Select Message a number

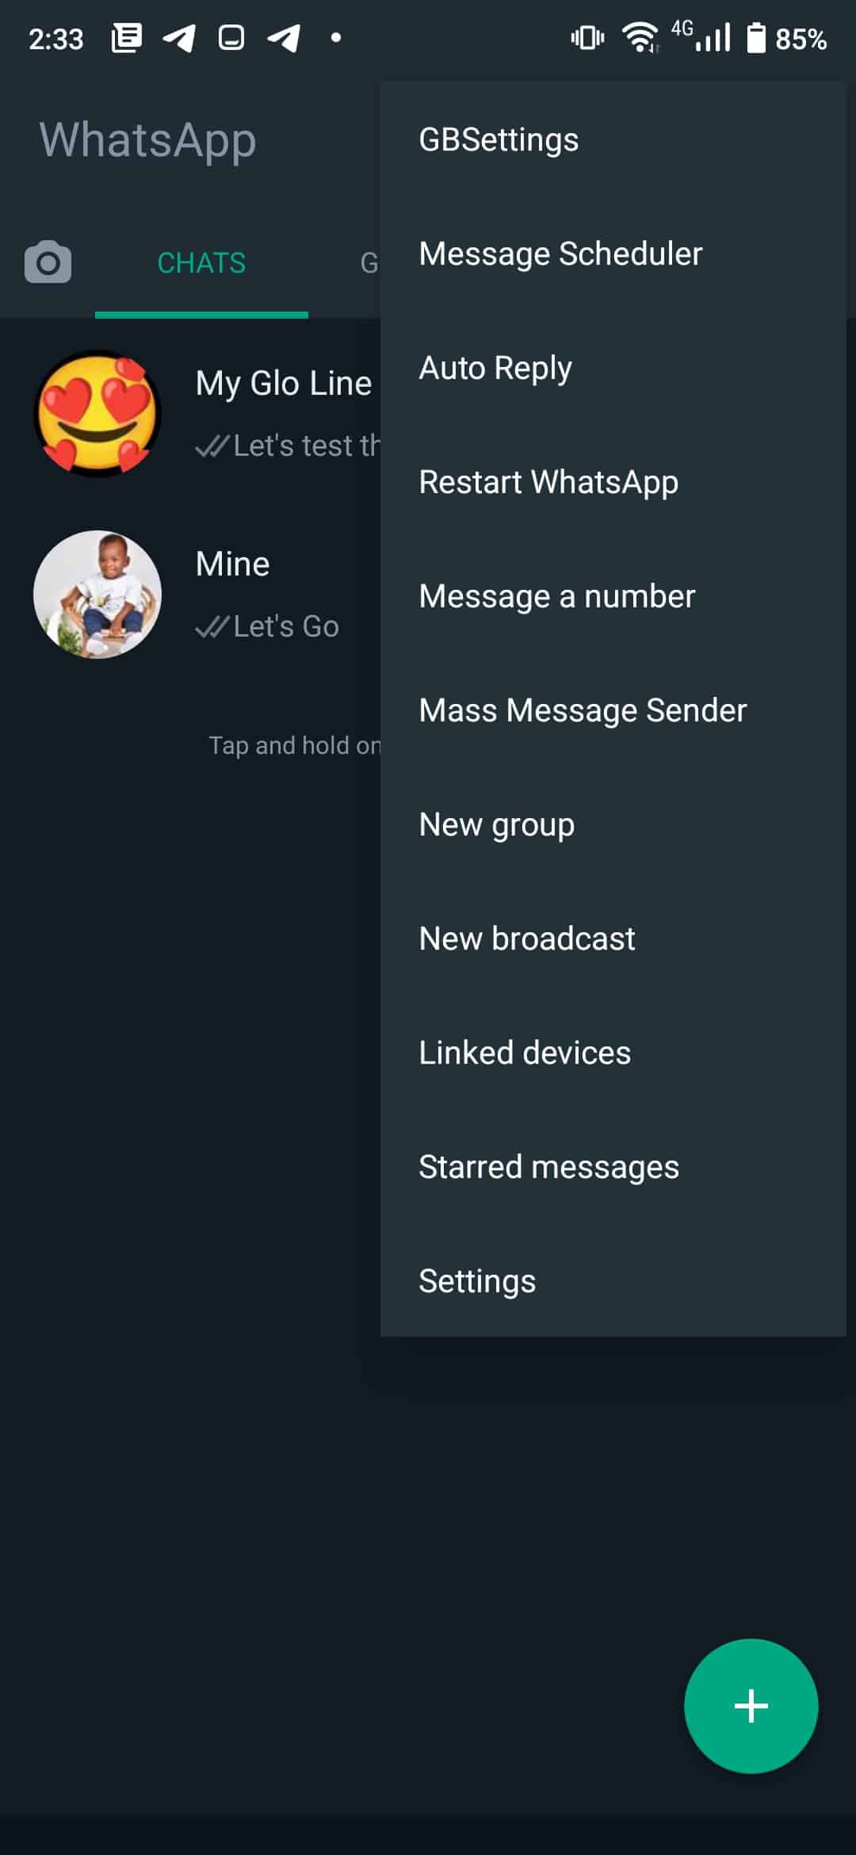tap(556, 596)
